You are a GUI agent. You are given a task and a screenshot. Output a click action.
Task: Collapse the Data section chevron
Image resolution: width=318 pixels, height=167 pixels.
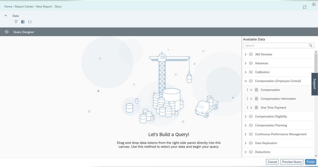(6, 16)
